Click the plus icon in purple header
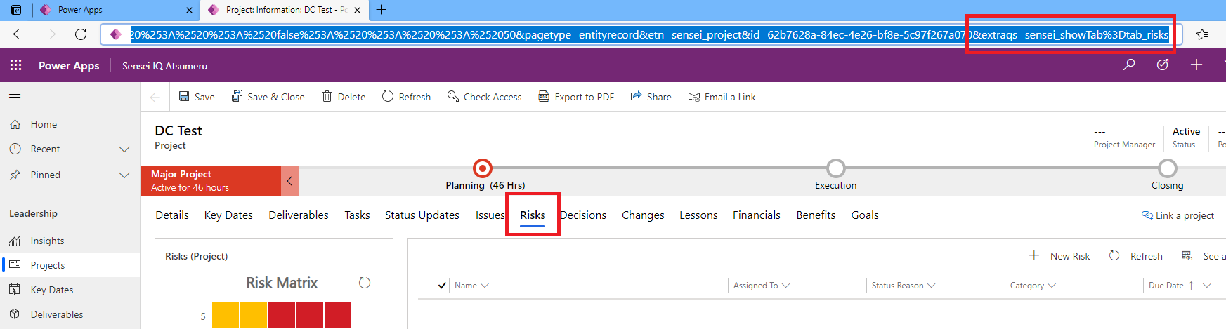1226x329 pixels. click(x=1196, y=65)
